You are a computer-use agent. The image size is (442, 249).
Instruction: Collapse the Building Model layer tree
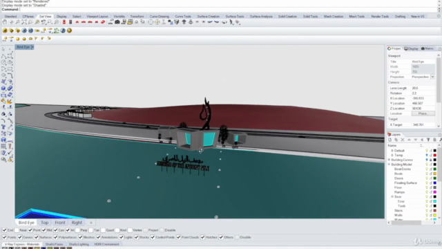[390, 165]
